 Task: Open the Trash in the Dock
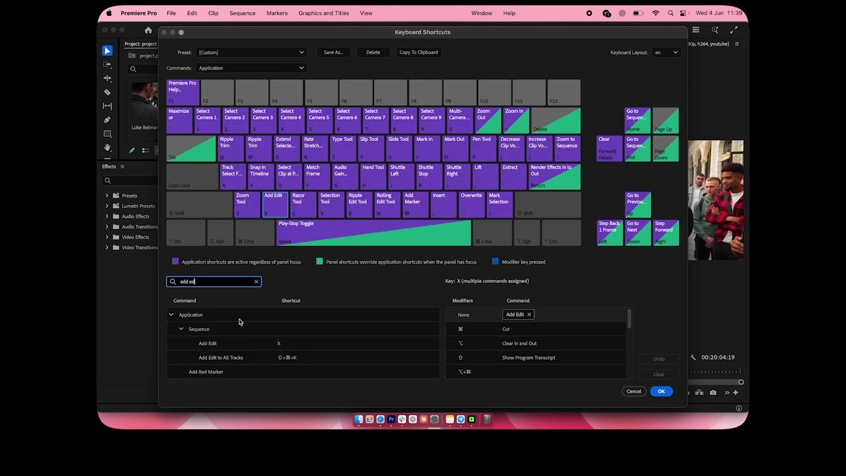487,419
